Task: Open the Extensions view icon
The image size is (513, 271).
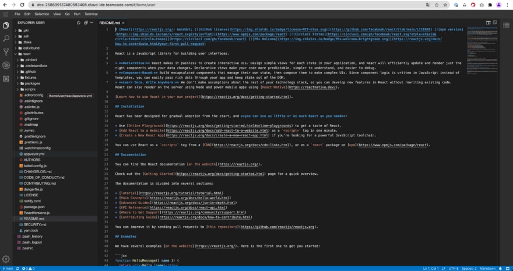Action: [x=6, y=79]
